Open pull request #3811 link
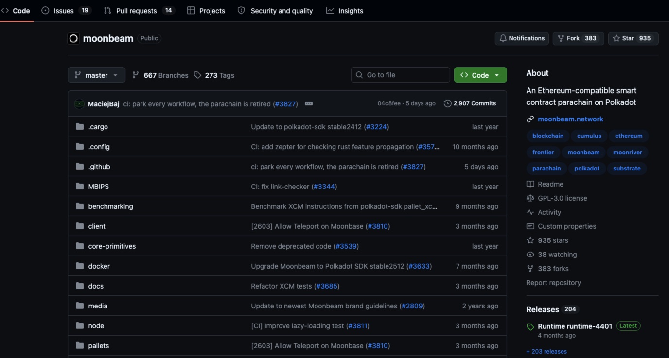This screenshot has width=669, height=358. [357, 326]
